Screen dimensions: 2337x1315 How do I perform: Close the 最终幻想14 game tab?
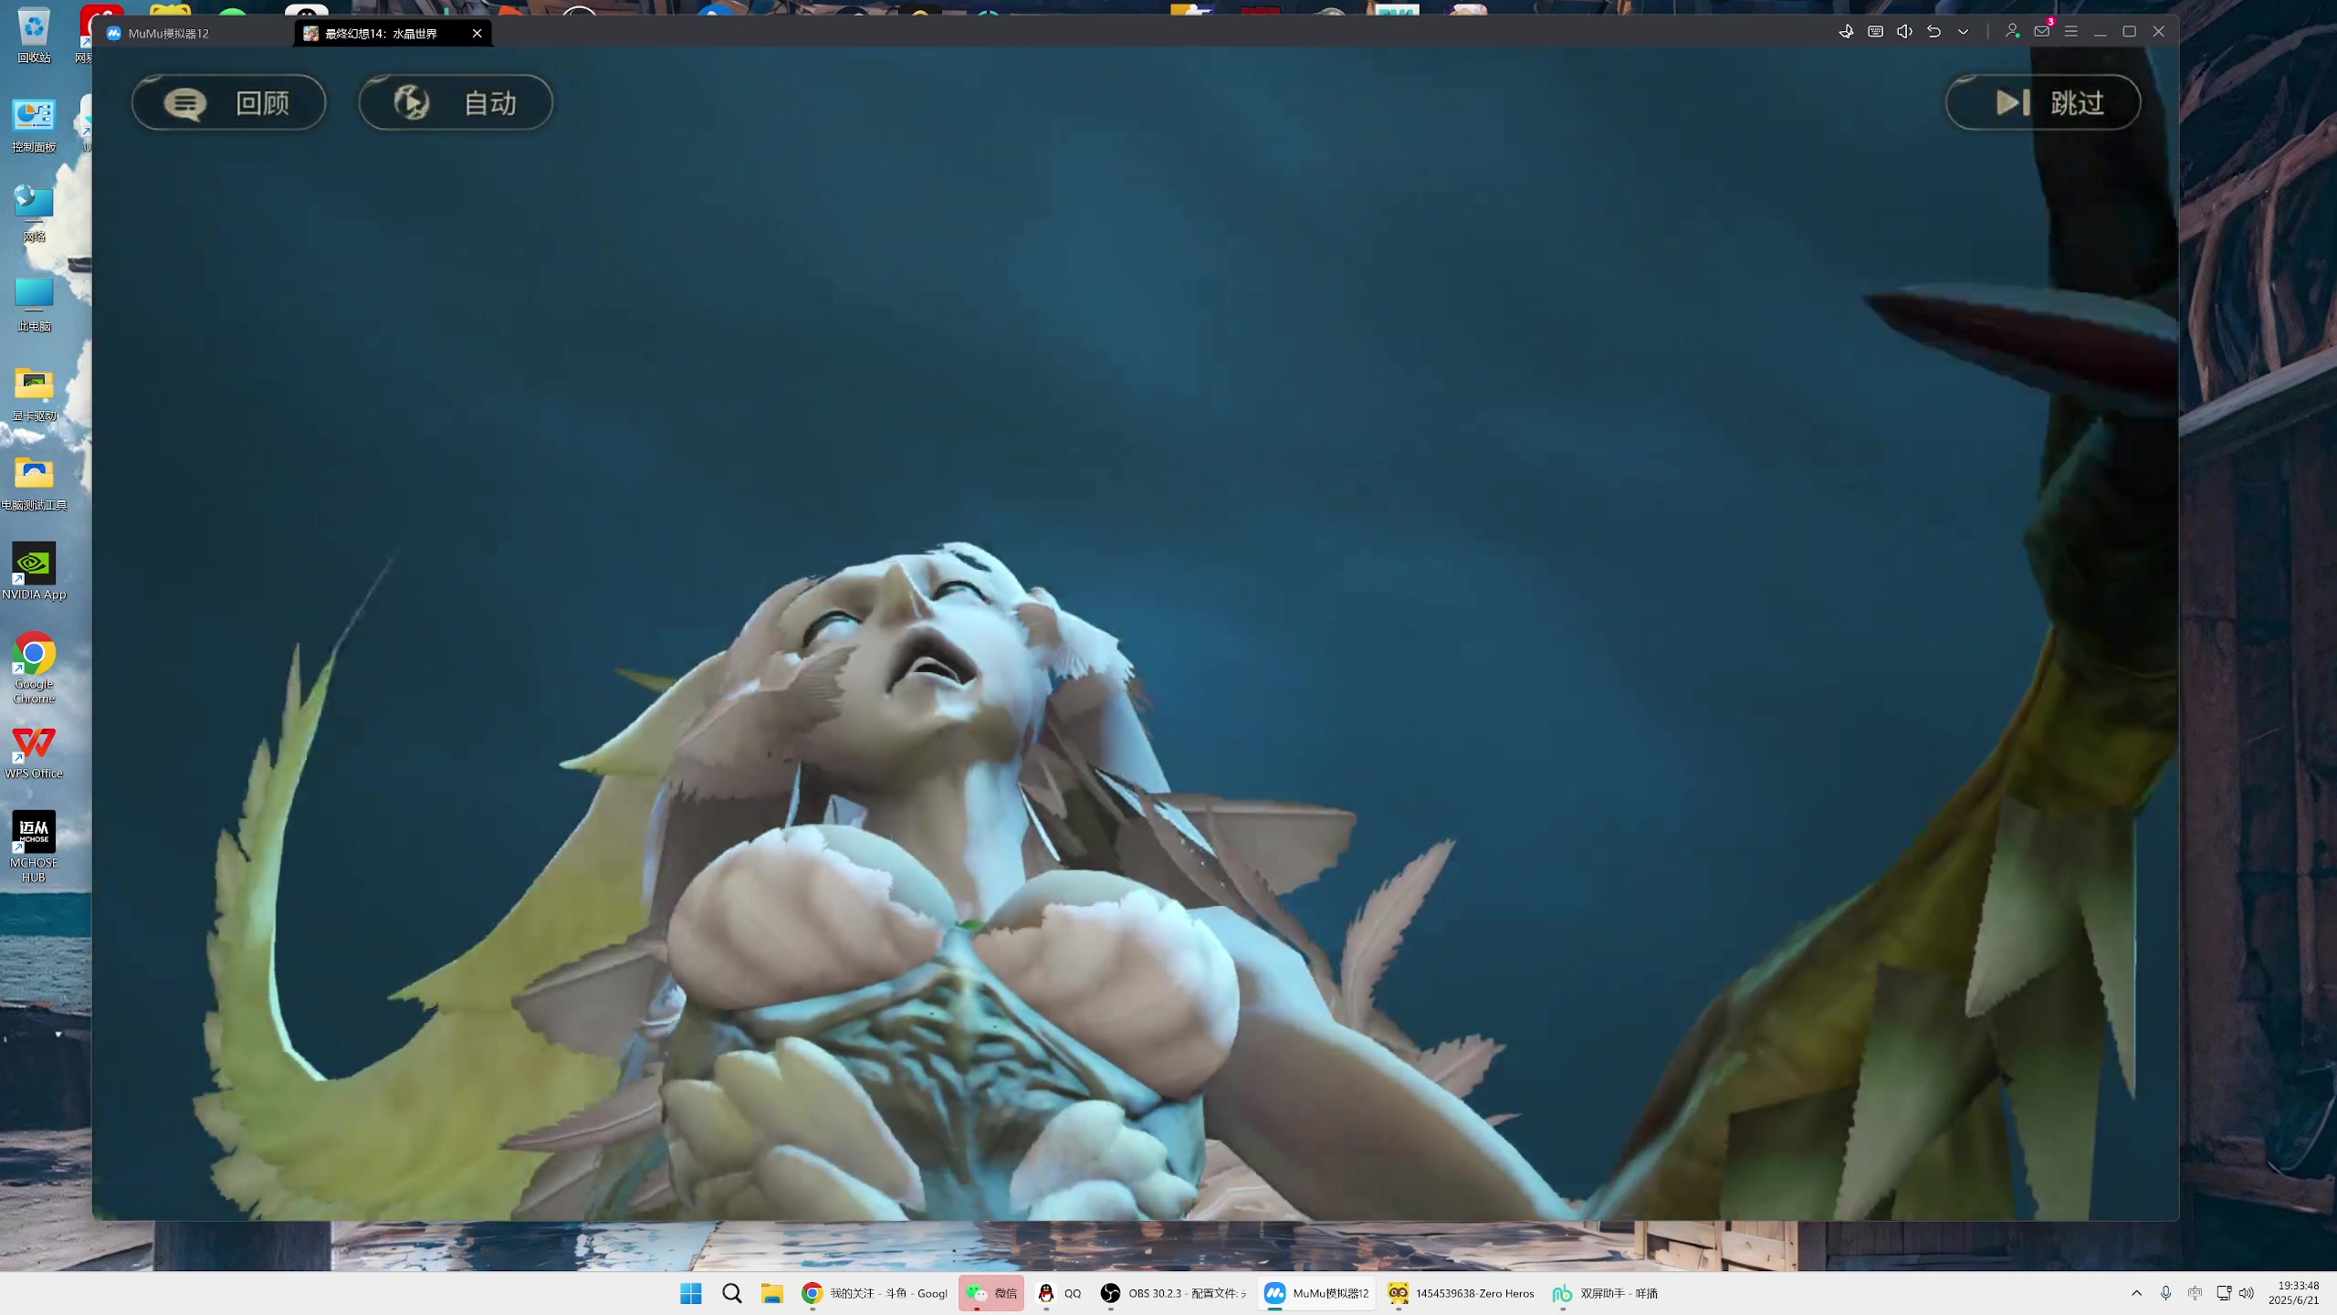click(x=477, y=33)
